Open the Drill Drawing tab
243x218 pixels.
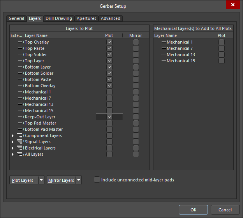click(x=59, y=18)
